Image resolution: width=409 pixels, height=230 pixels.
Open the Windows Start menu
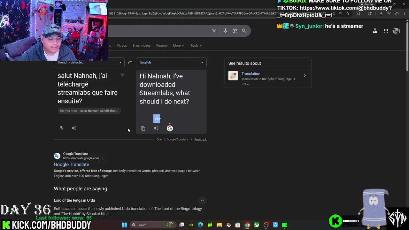[124, 225]
